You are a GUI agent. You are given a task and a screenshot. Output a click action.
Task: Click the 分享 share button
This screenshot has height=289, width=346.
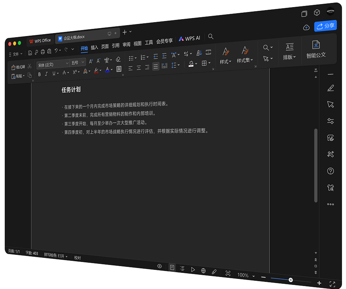click(x=326, y=26)
